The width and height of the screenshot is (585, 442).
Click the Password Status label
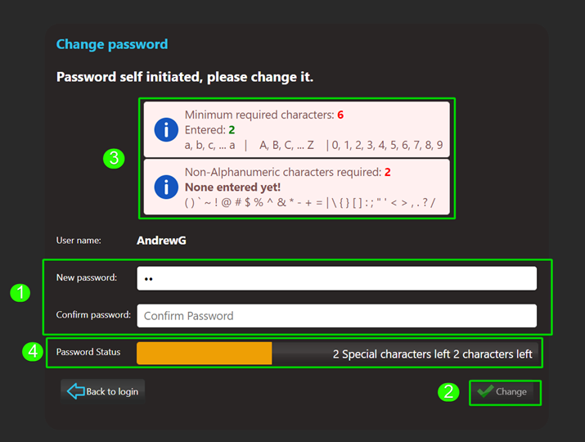click(88, 352)
